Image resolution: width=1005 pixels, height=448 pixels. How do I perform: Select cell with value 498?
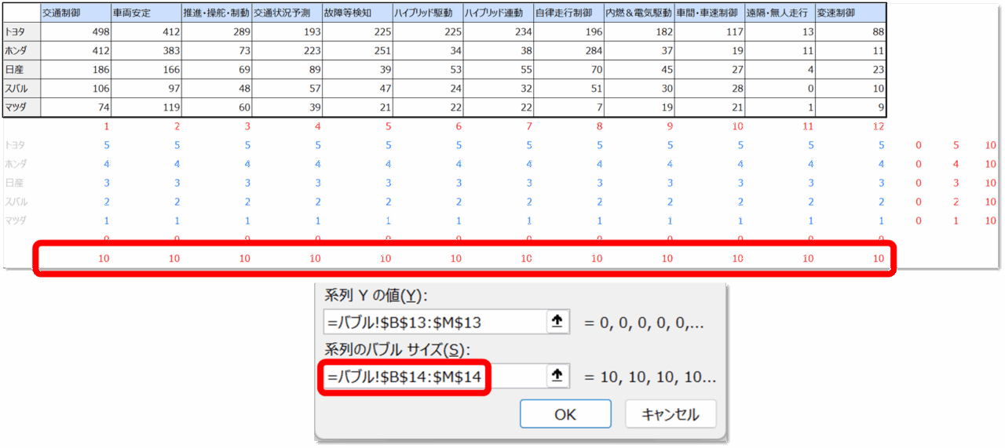(x=75, y=31)
